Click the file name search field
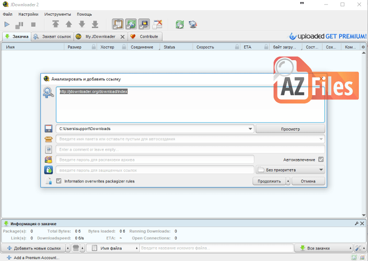Screen dimensions: 368x261 pos(216,248)
